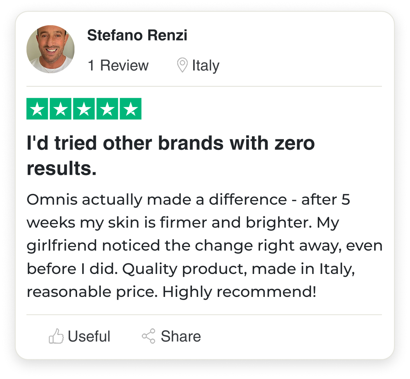Open Stefano Renzi's profile name
Screen dimensions: 410x379
pos(137,35)
